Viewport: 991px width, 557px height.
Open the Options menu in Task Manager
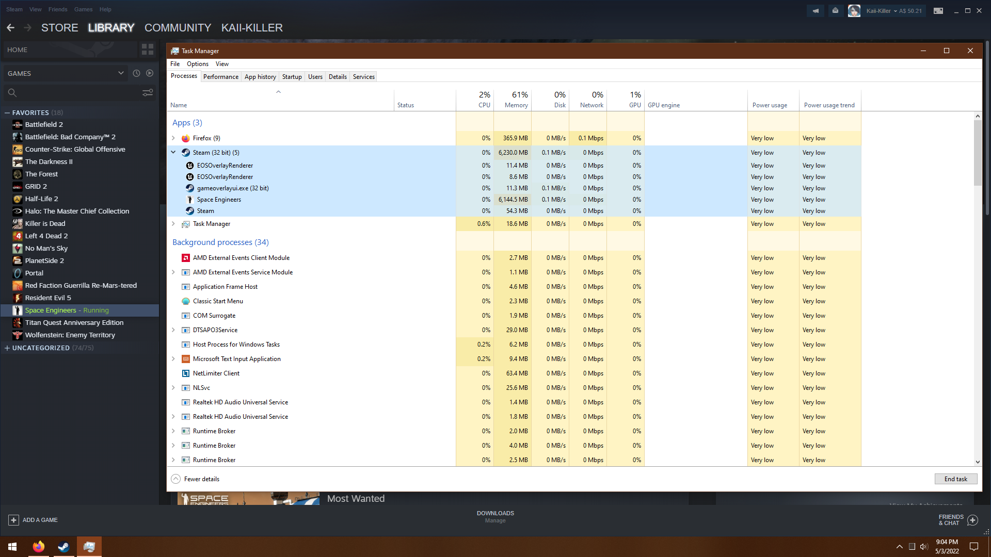(x=198, y=64)
